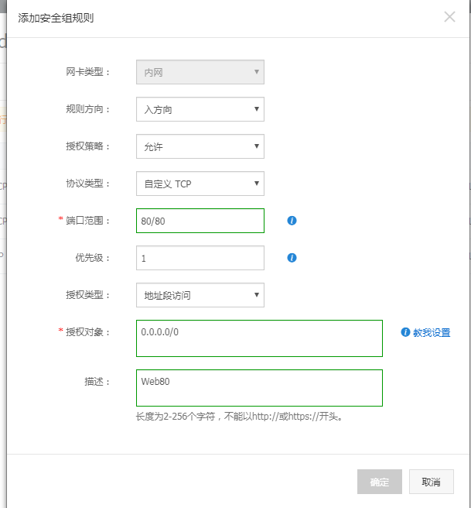Open the 授权类型 dropdown showing 地址段访问

[x=200, y=295]
